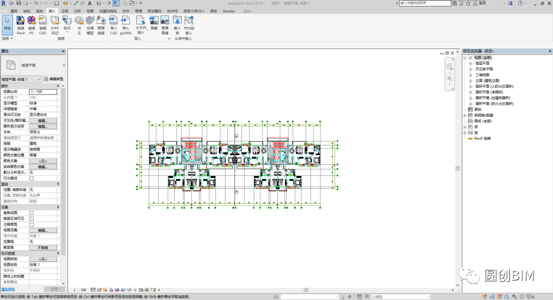
Task: Open the Coordination Model (协调模型) tool
Action: pyautogui.click(x=90, y=25)
